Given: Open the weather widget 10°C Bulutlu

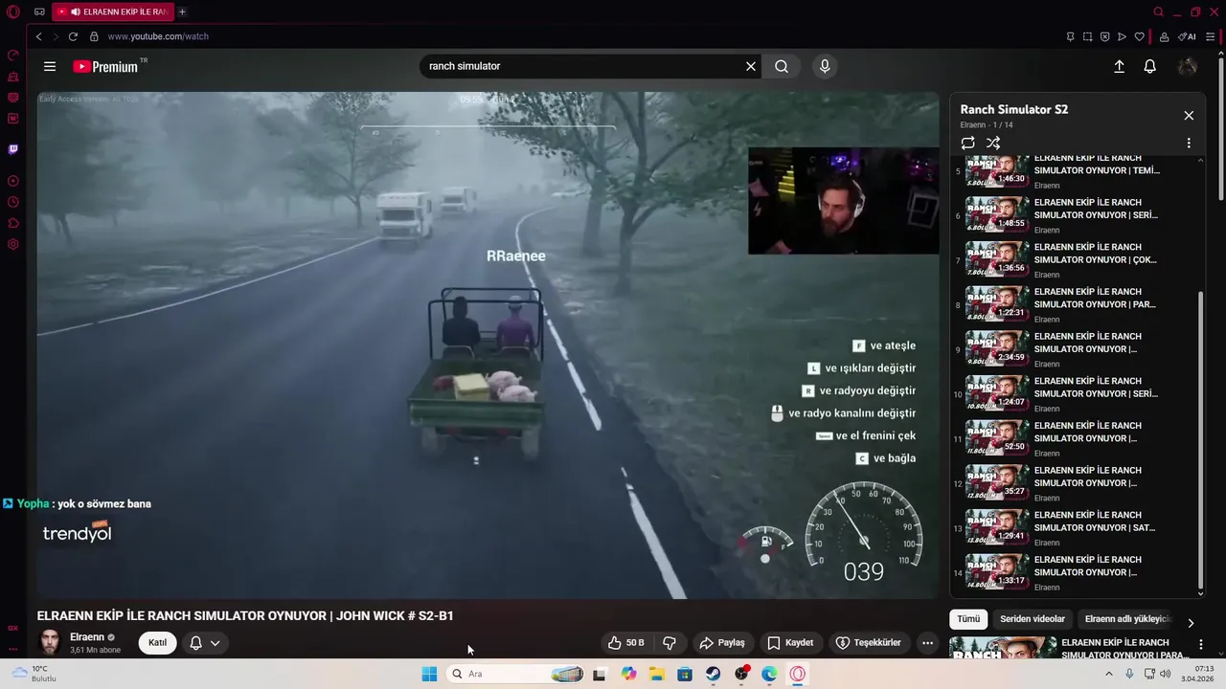Looking at the screenshot, I should [34, 674].
